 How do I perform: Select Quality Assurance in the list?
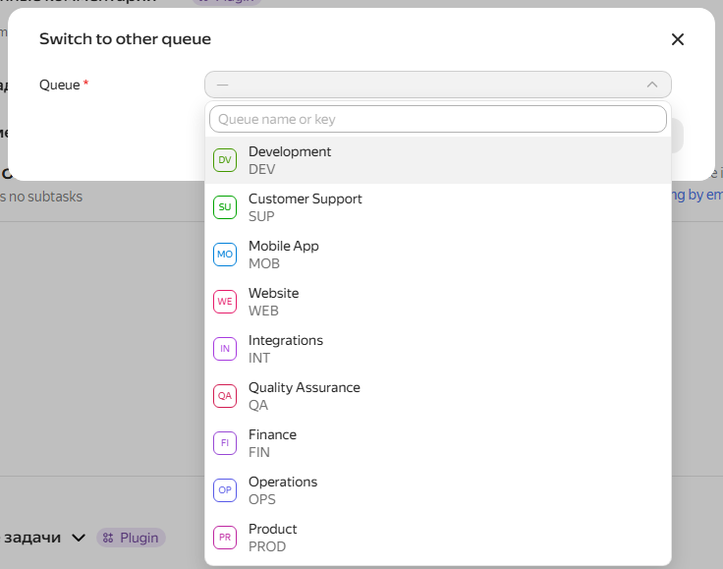[x=437, y=396]
